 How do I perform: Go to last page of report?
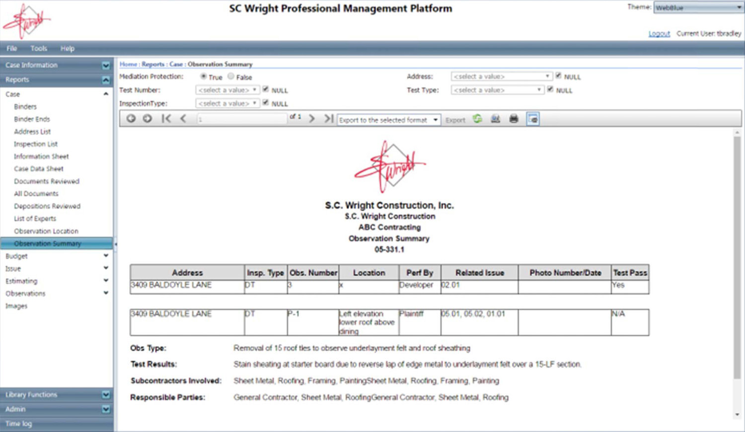pyautogui.click(x=328, y=119)
